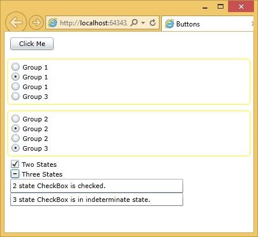258x237 pixels.
Task: Click the localhost URL address field
Action: coord(93,23)
